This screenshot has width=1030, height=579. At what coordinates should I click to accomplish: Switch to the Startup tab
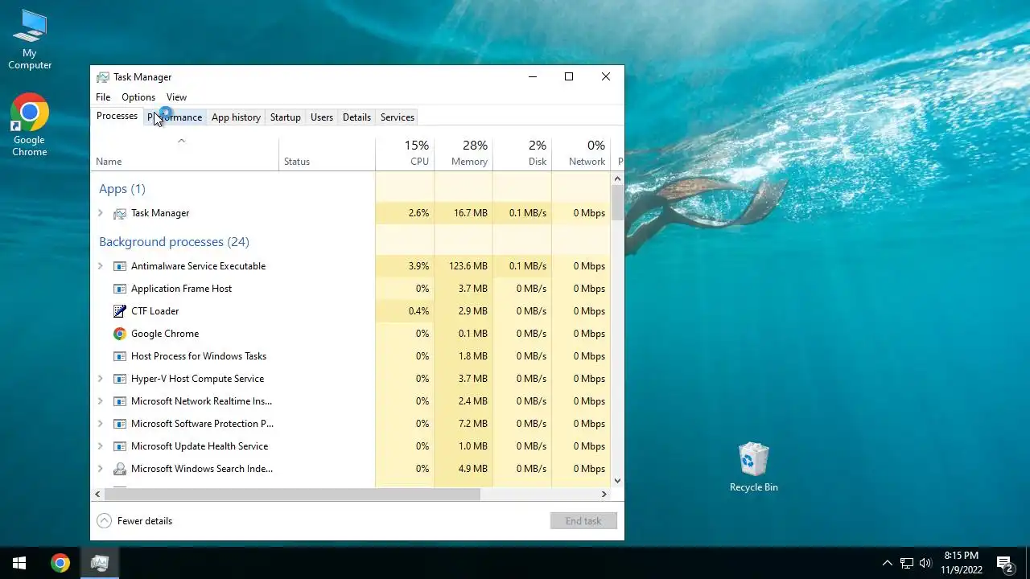tap(285, 117)
